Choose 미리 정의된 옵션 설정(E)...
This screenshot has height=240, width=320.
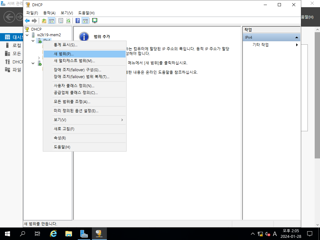tap(84, 111)
